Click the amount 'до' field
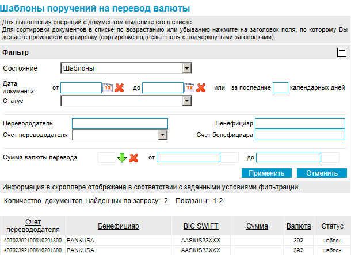 (288, 157)
